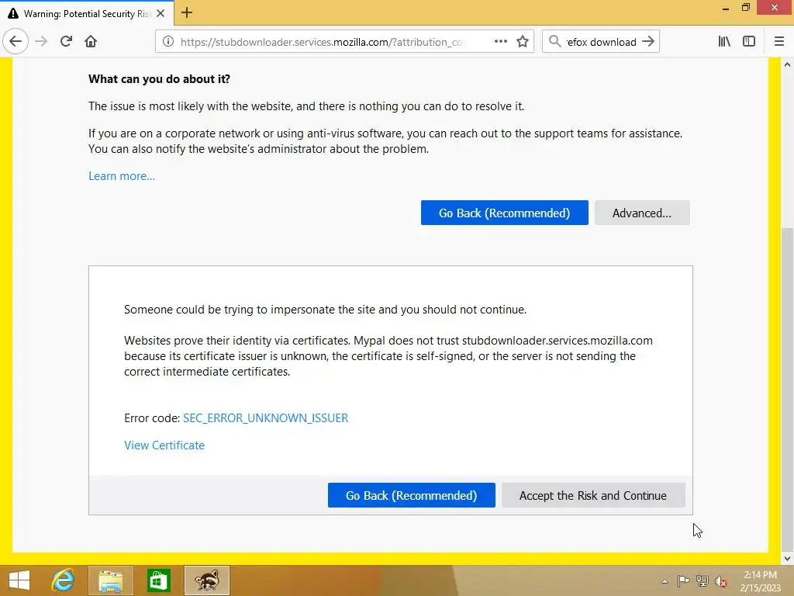The width and height of the screenshot is (794, 596).
Task: Click Accept the Risk and Continue
Action: (593, 495)
